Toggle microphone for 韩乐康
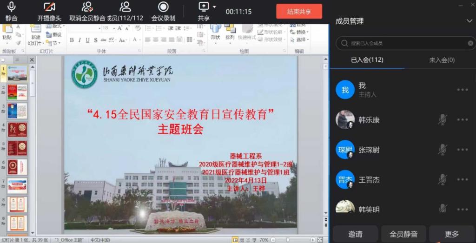The width and height of the screenshot is (476, 243). (443, 120)
